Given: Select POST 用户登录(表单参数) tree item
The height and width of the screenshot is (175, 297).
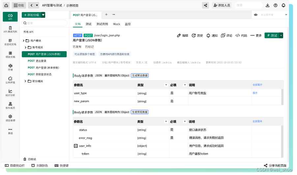Looking at the screenshot, I should (44, 68).
